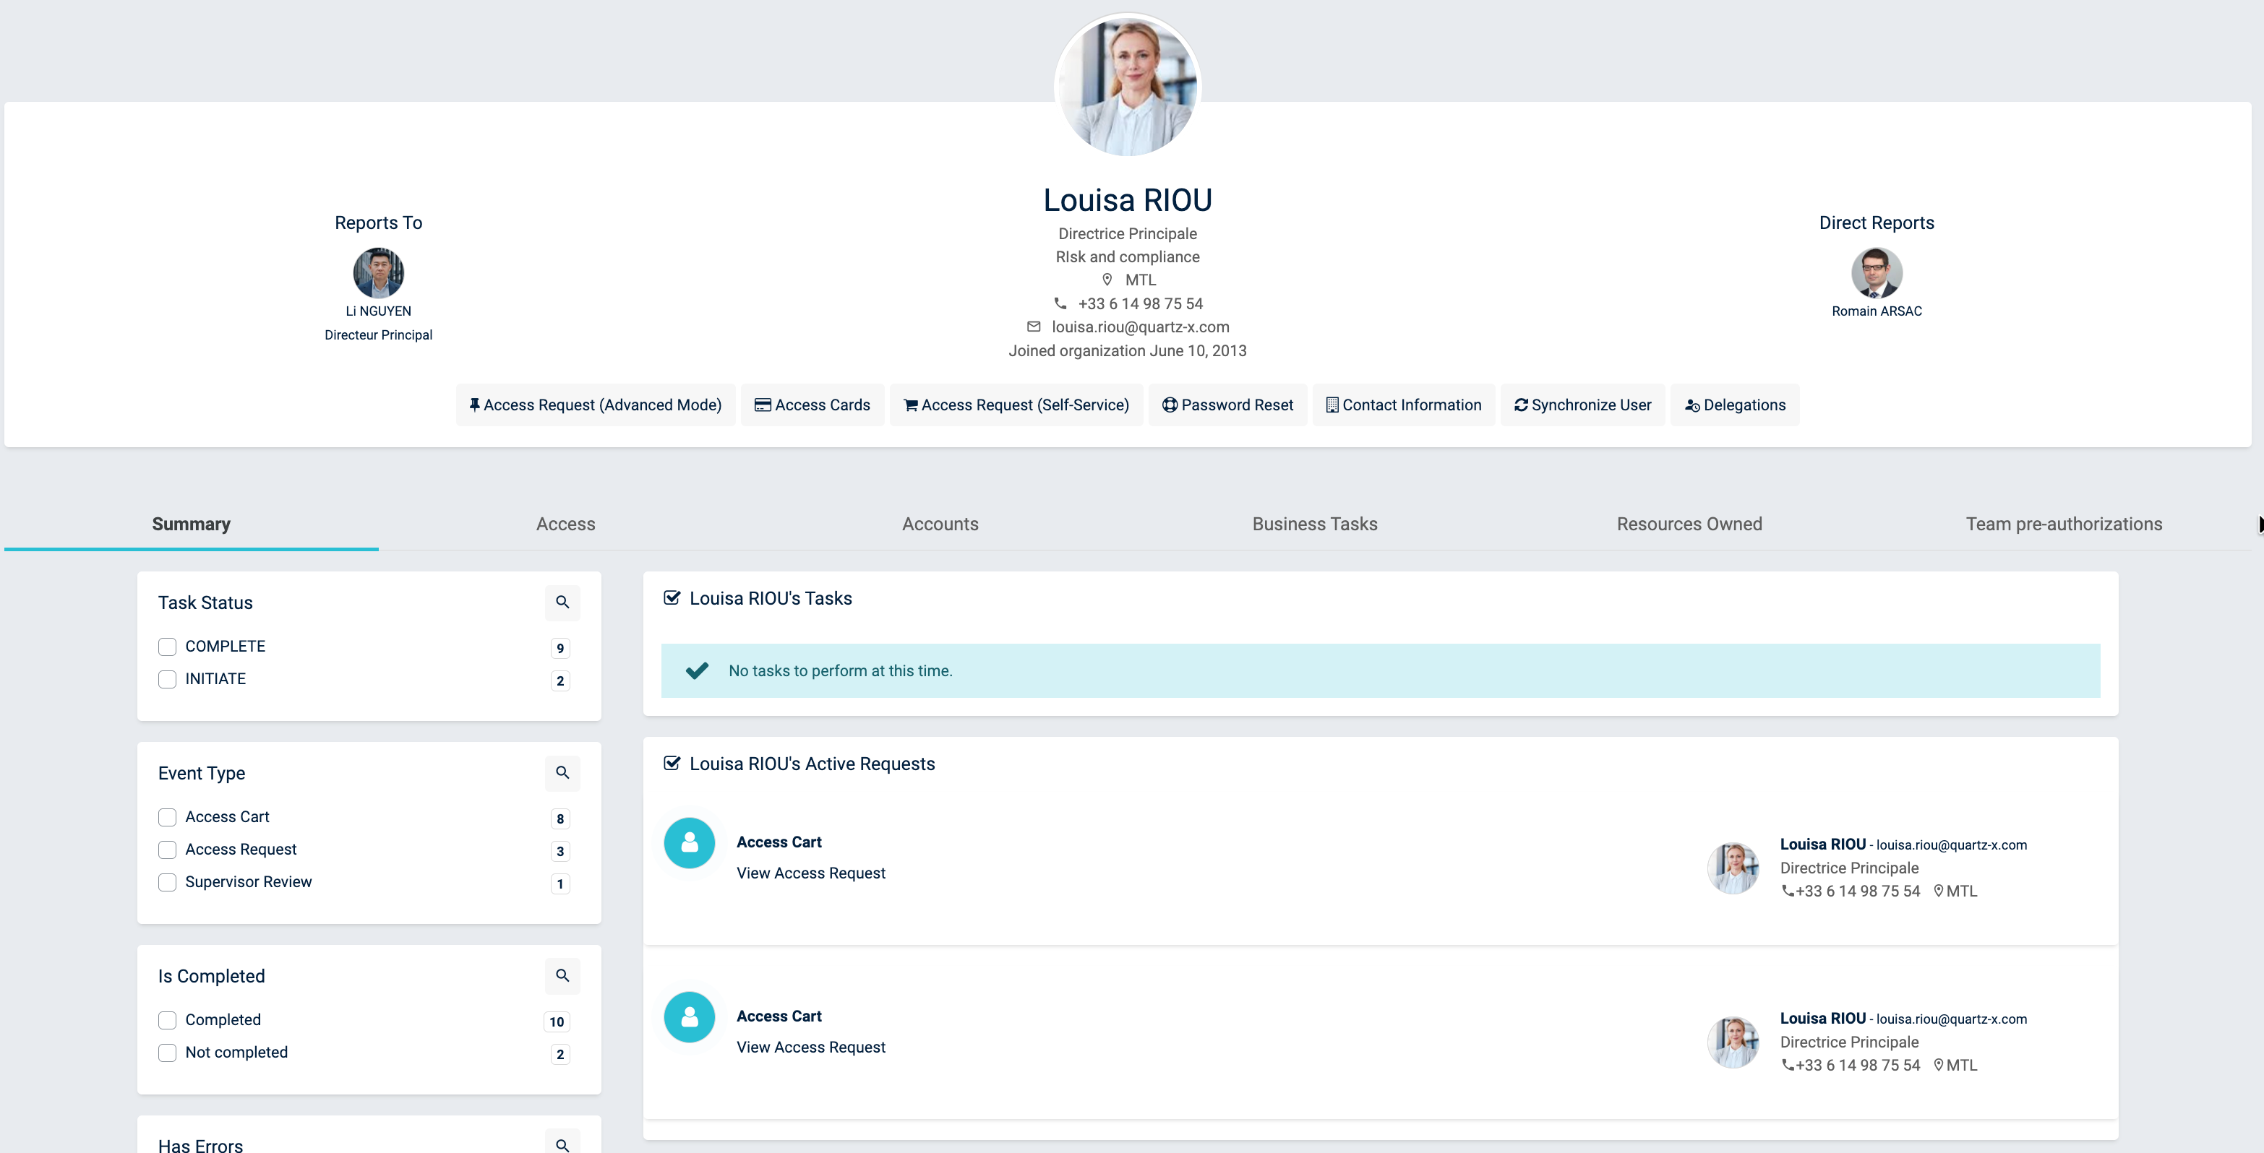Tick the Not completed checkbox
Screen dimensions: 2264x1153
(x=167, y=1053)
